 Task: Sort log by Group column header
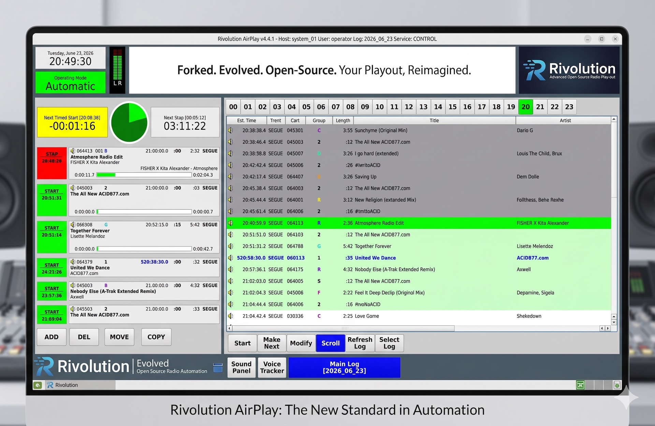[319, 120]
